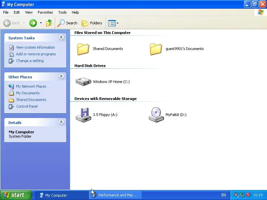Click the My Network Places icon

tap(11, 87)
